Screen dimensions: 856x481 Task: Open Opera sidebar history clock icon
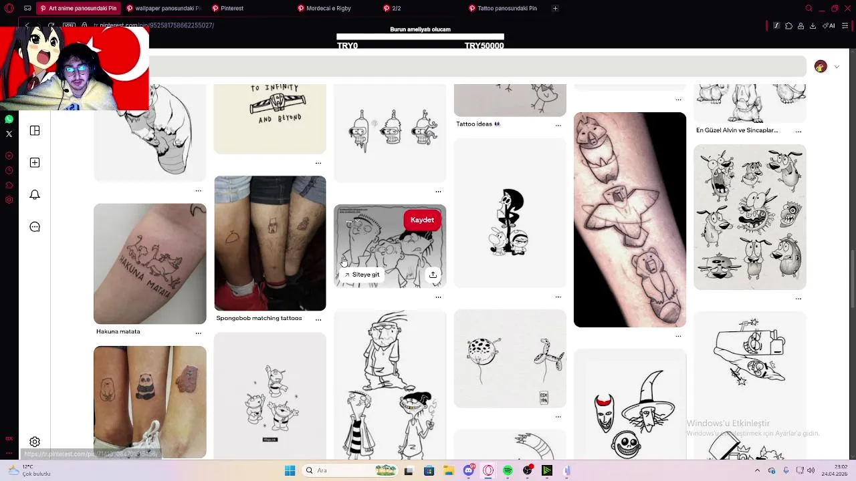tap(9, 170)
